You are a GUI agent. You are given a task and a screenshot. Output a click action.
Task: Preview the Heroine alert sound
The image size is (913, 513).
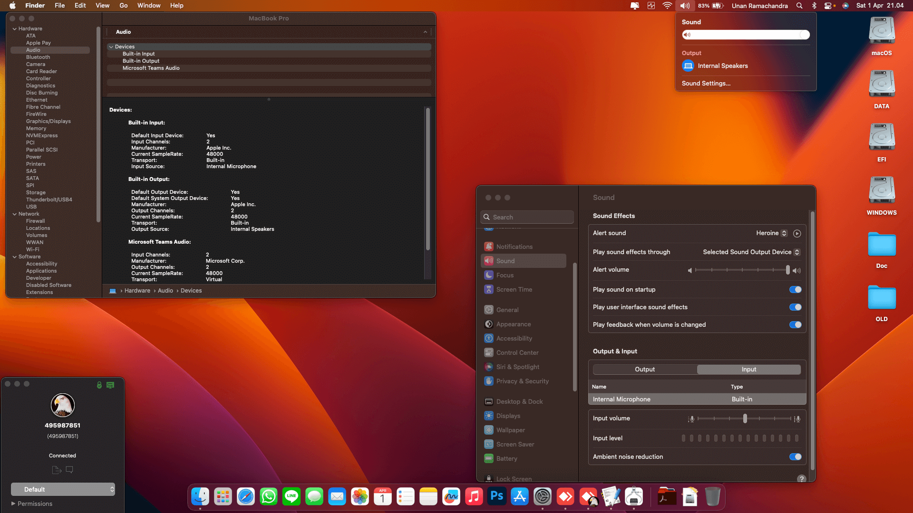797,233
